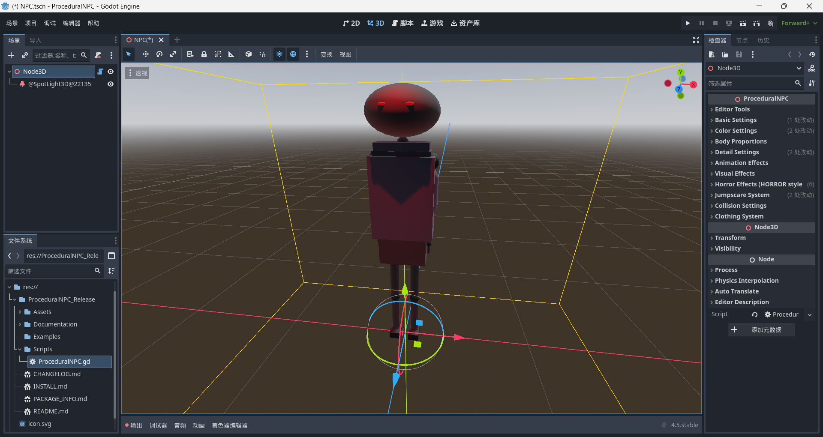Switch to the 导入 dock tab

click(35, 40)
